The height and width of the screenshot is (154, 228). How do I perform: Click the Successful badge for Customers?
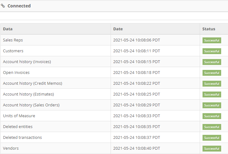pos(212,51)
